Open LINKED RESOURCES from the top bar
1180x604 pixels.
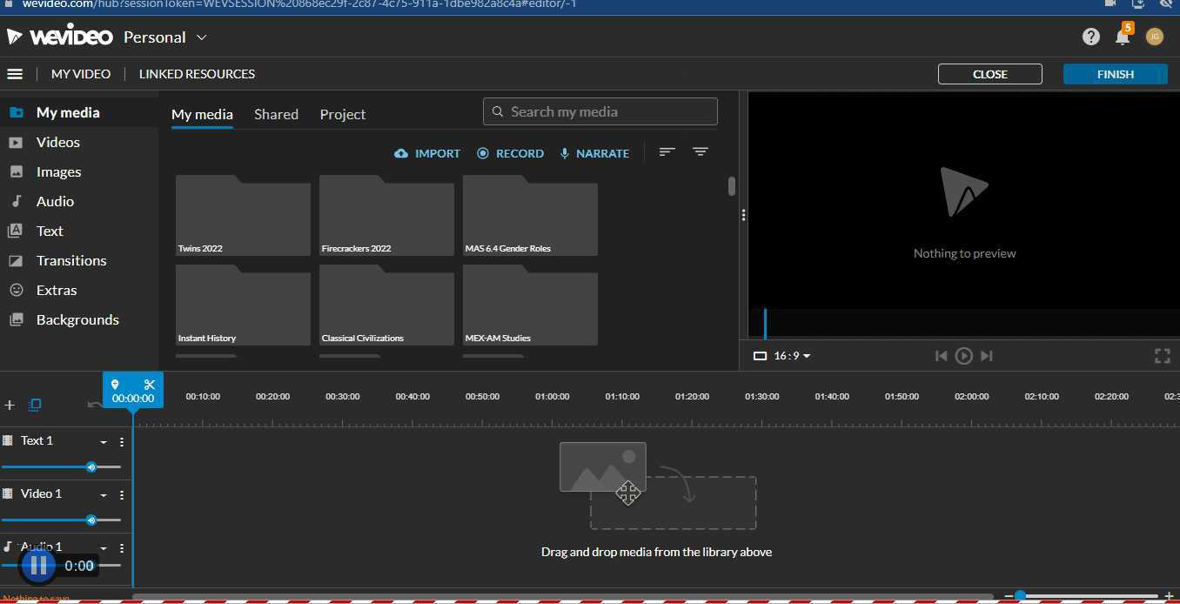(197, 74)
